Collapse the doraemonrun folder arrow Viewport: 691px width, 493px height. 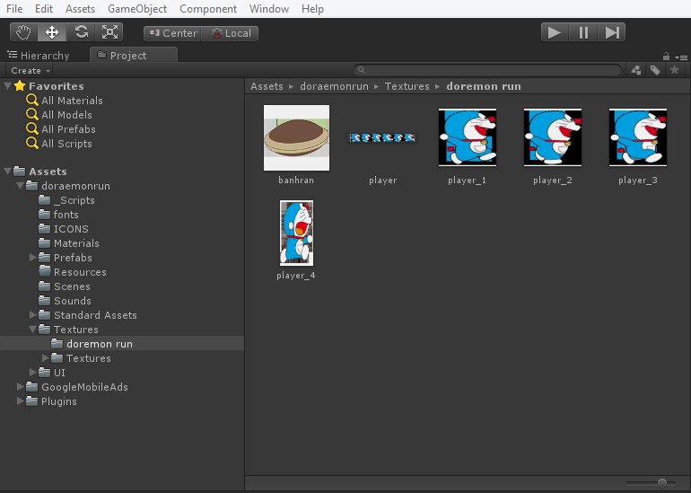[20, 185]
